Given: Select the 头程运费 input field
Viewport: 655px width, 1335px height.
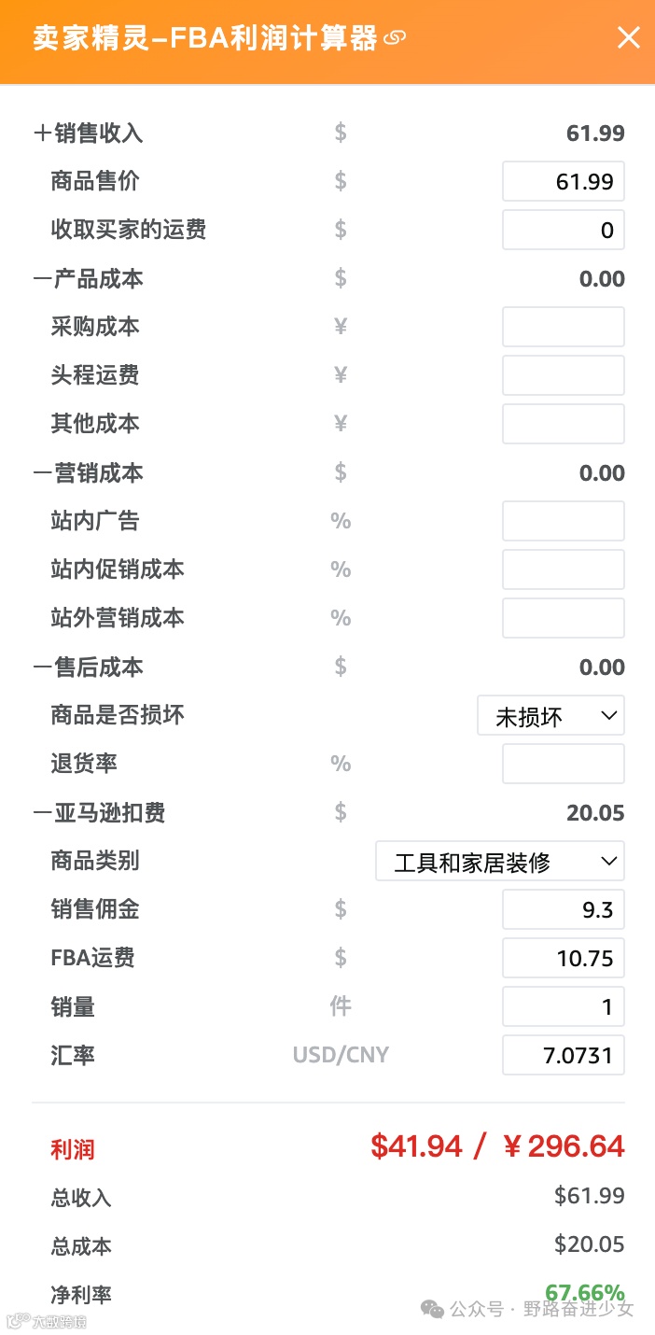Looking at the screenshot, I should [x=563, y=376].
